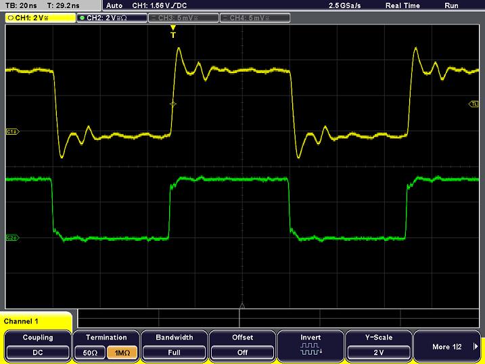
Task: Click the trigger point crosshair on waveform
Action: tap(172, 104)
